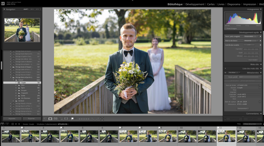
Task: Click sync toggle switch left of Synchroniser
Action: click(x=225, y=119)
